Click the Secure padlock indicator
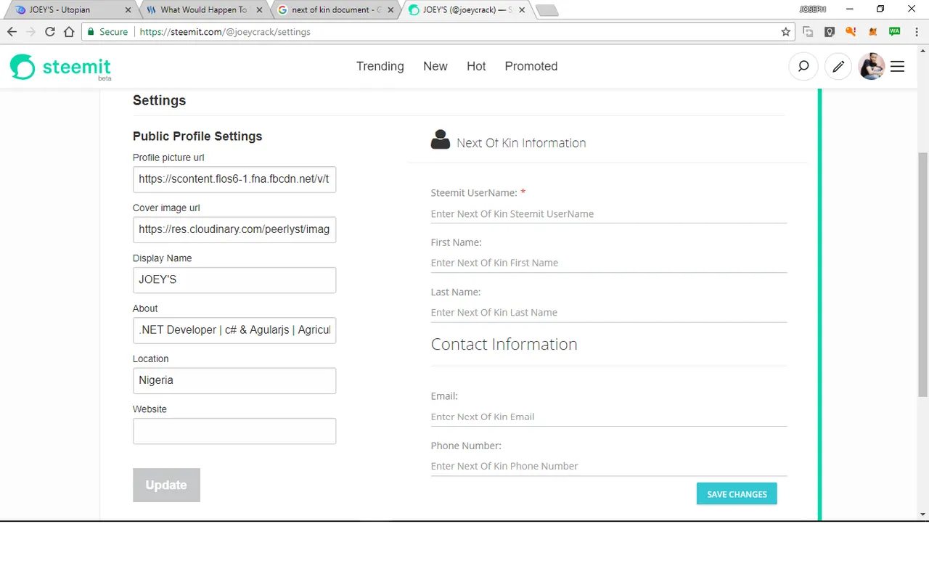Image resolution: width=929 pixels, height=574 pixels. pyautogui.click(x=107, y=32)
